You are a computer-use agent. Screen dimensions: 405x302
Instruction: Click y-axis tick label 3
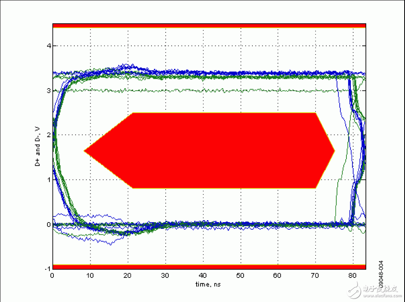pos(48,91)
